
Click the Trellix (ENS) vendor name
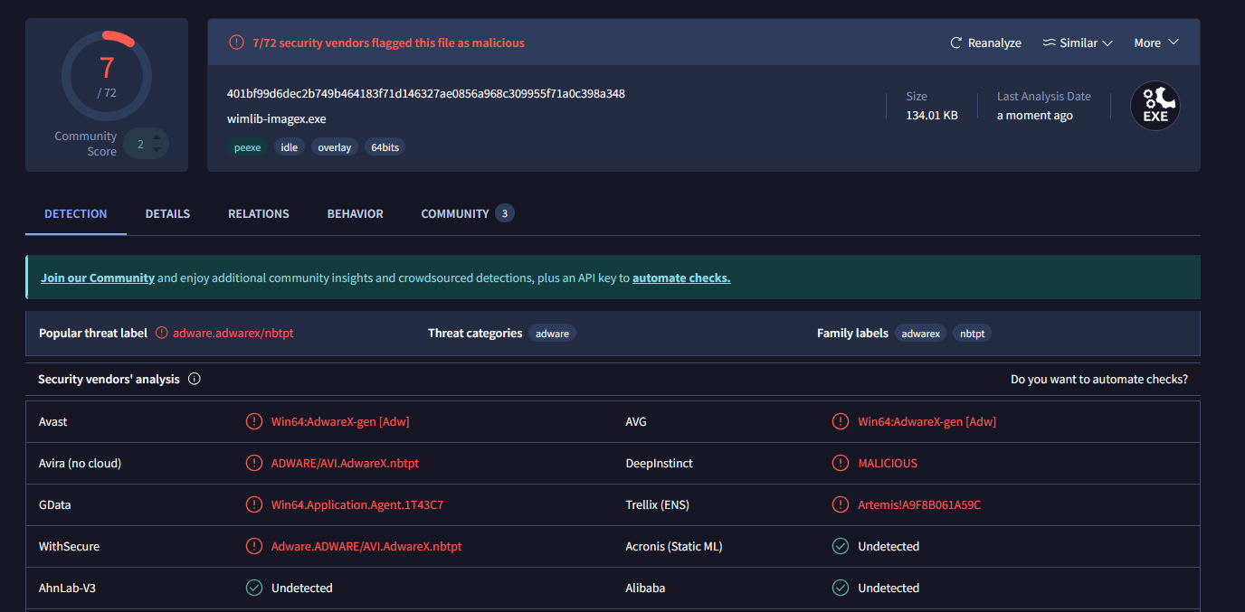point(657,504)
